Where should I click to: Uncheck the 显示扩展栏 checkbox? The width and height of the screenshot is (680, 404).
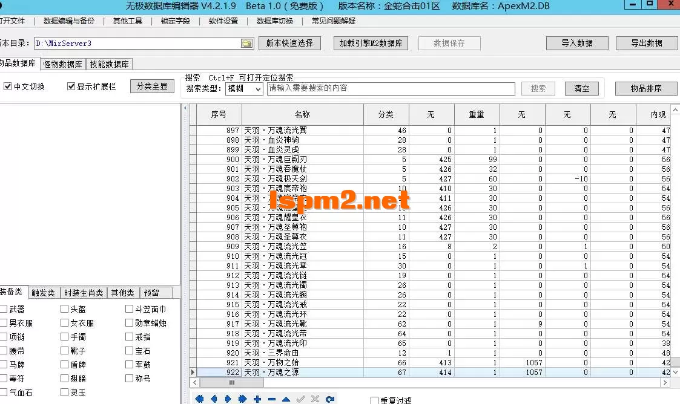coord(70,85)
